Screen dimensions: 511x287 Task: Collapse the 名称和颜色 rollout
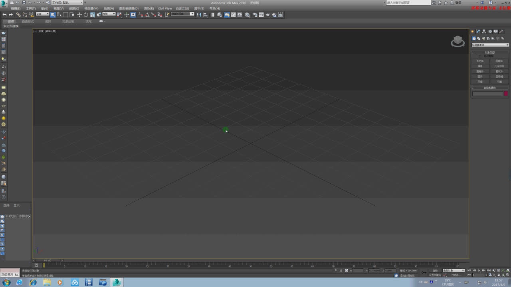[490, 88]
